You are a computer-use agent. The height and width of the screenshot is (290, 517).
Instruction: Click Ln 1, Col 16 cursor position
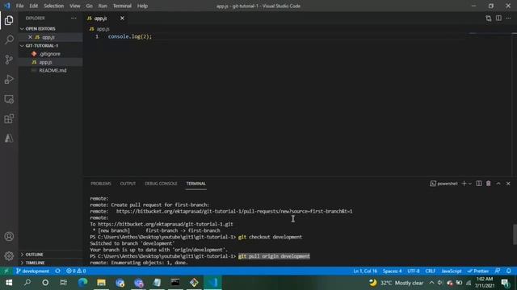tap(365, 271)
